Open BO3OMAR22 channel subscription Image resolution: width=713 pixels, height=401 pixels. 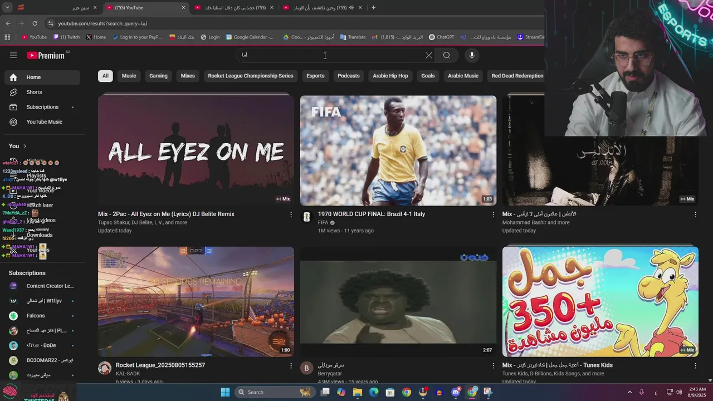point(42,360)
